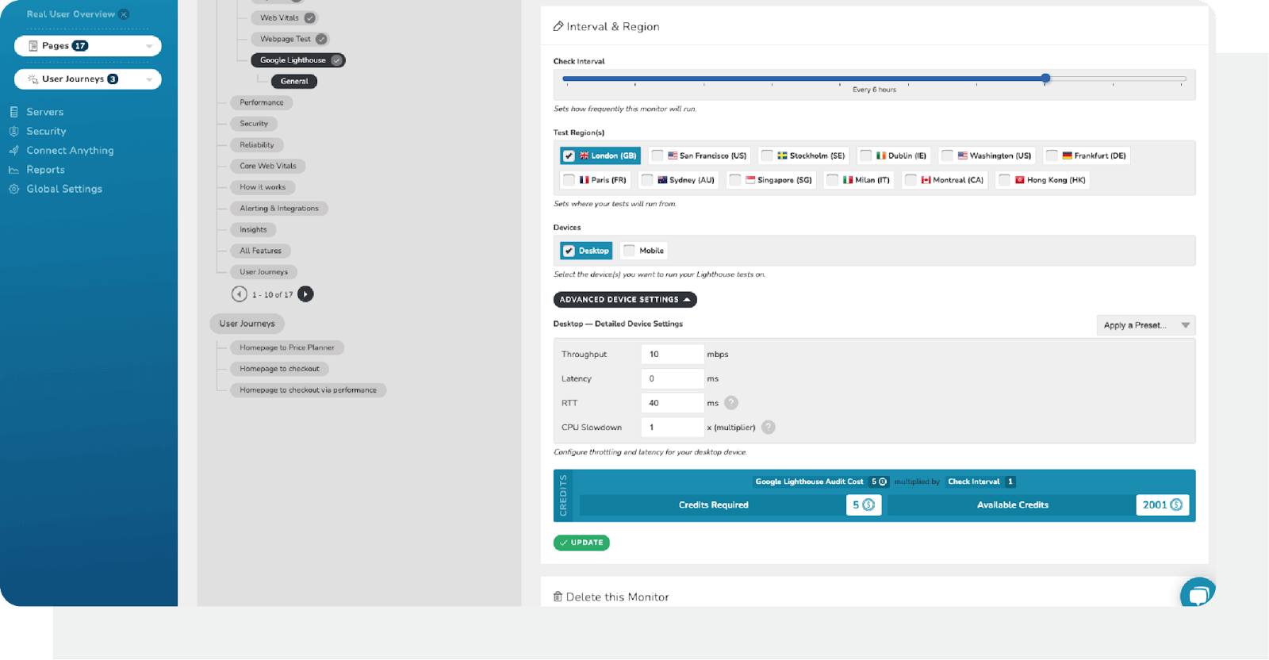
Task: Click the Check Interval slider handle
Action: point(1046,78)
